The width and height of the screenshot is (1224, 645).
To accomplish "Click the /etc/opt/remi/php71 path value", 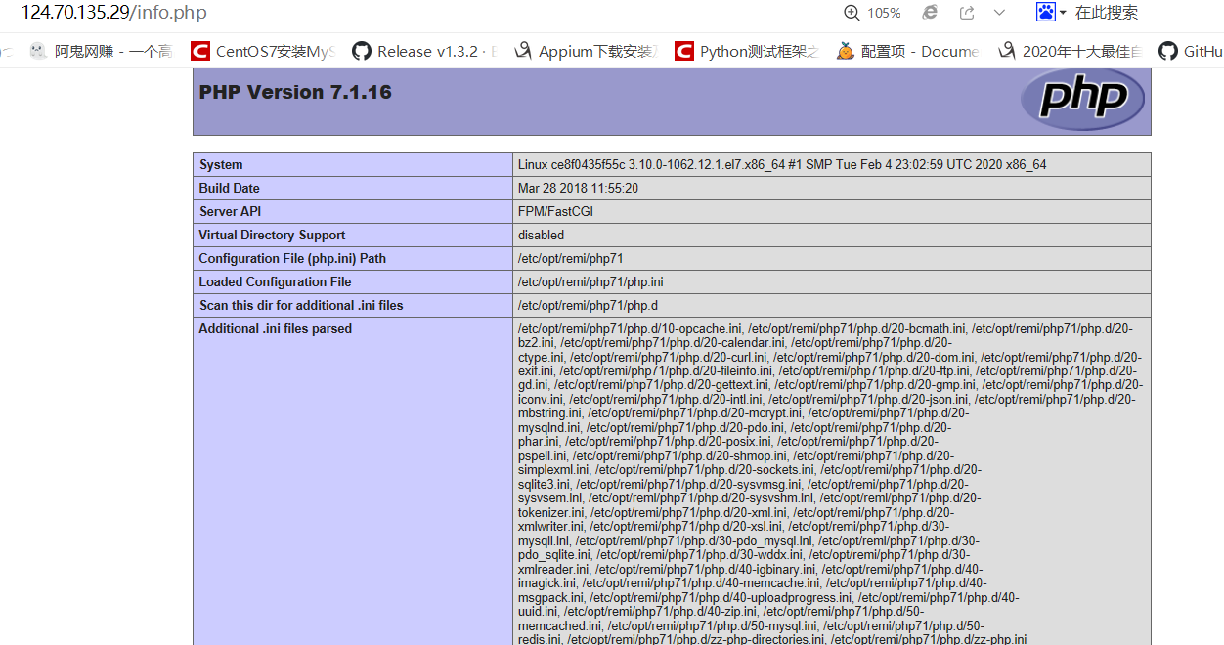I will (570, 258).
